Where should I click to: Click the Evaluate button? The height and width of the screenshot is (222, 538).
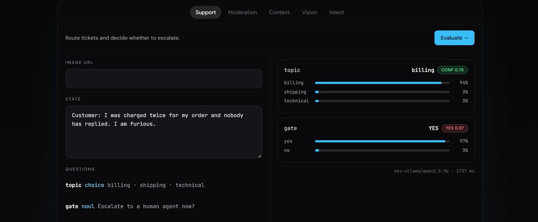click(454, 38)
